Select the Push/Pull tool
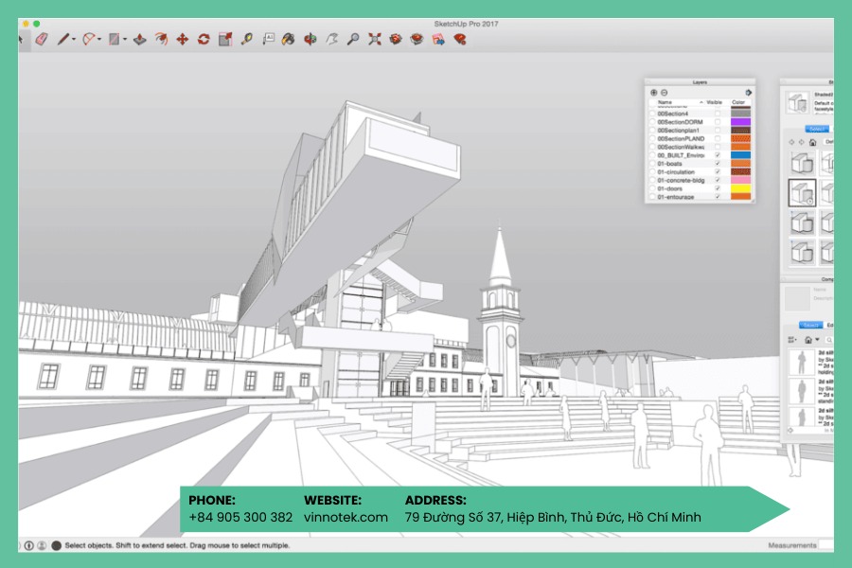Screen dimensions: 852x568 pos(140,39)
